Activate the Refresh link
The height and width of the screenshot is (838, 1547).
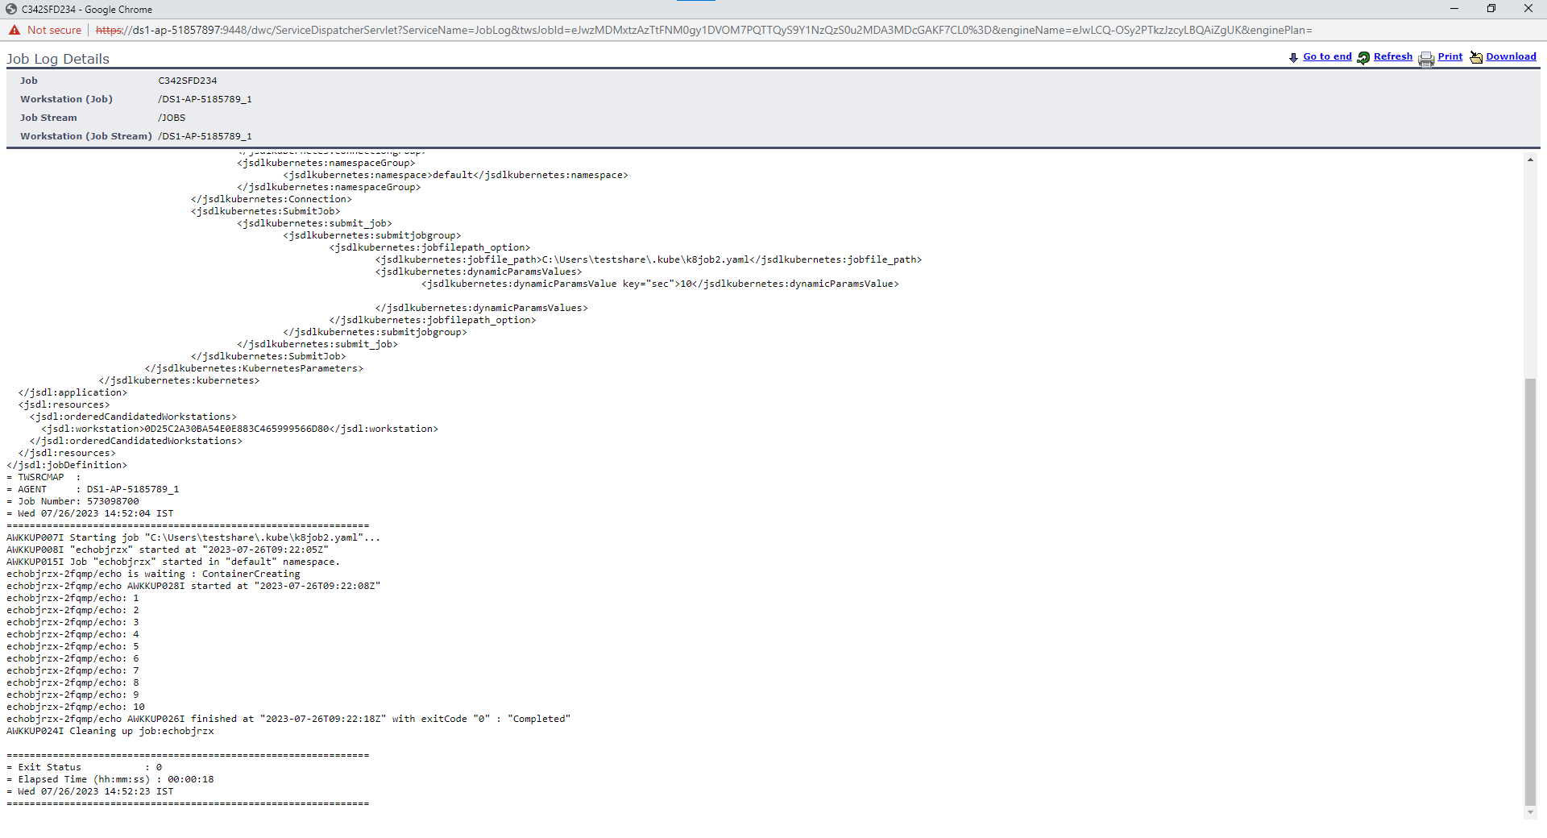click(x=1392, y=56)
